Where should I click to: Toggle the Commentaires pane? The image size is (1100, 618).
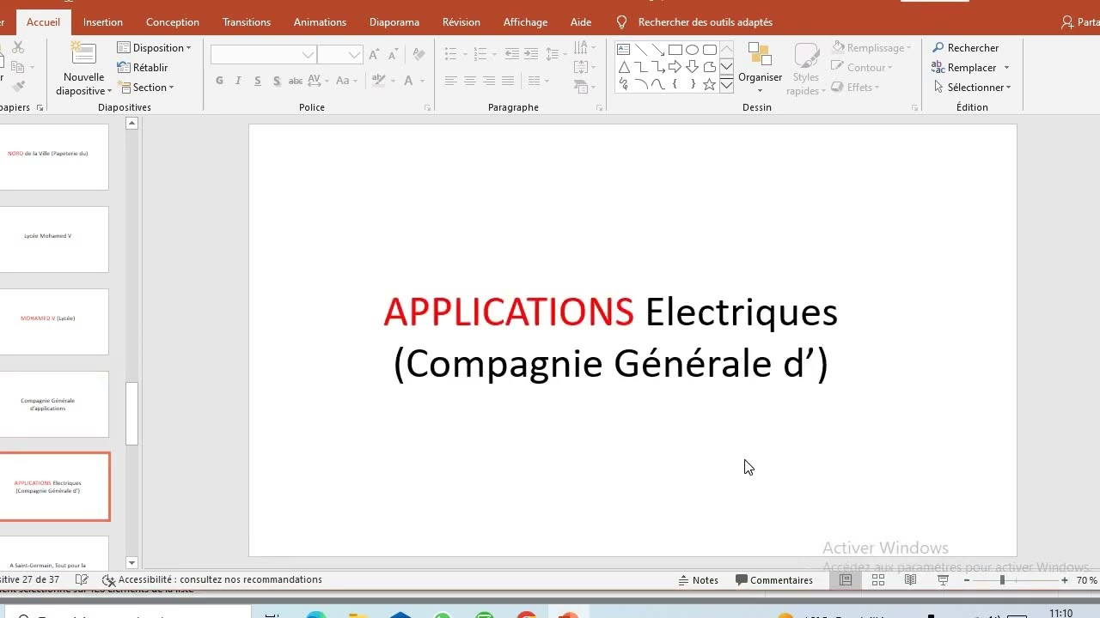774,580
